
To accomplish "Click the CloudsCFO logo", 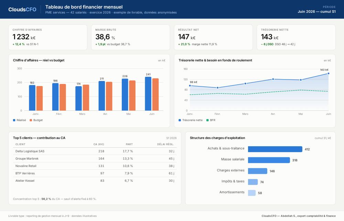I will coord(22,9).
